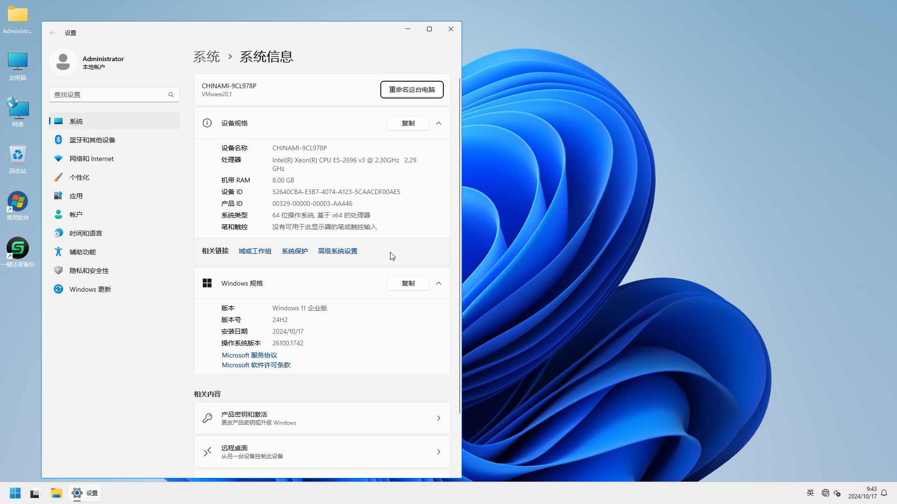Open the 系统保护 link
Image resolution: width=897 pixels, height=504 pixels.
point(295,251)
